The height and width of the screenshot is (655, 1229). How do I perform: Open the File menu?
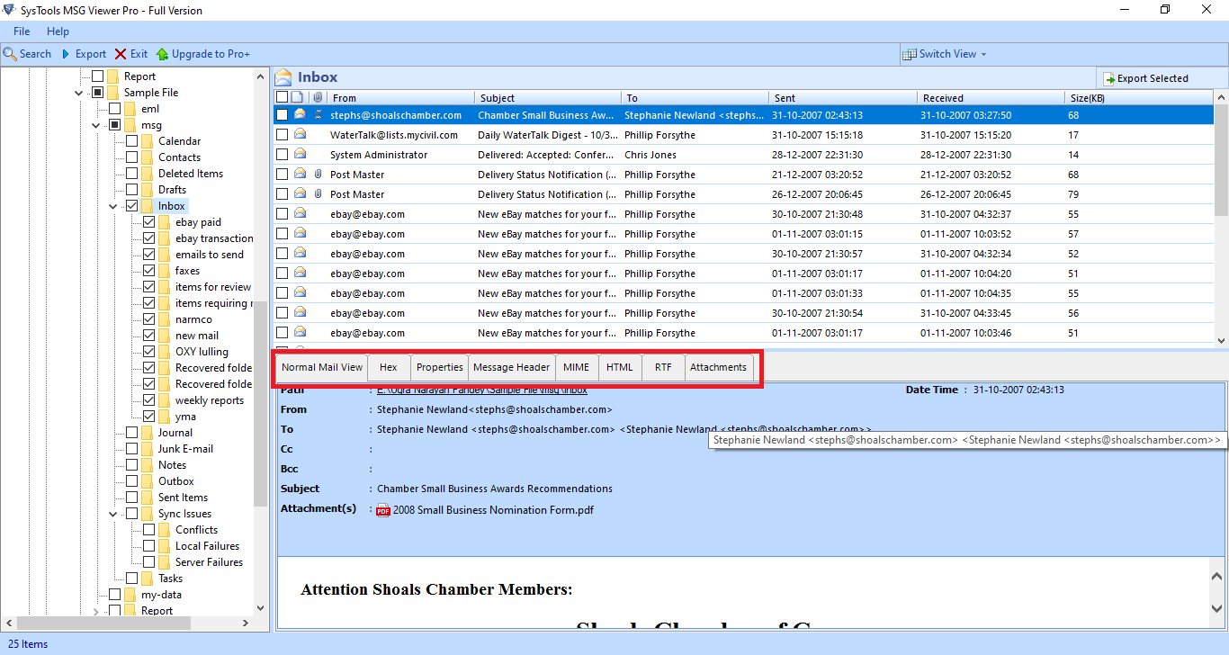[22, 31]
